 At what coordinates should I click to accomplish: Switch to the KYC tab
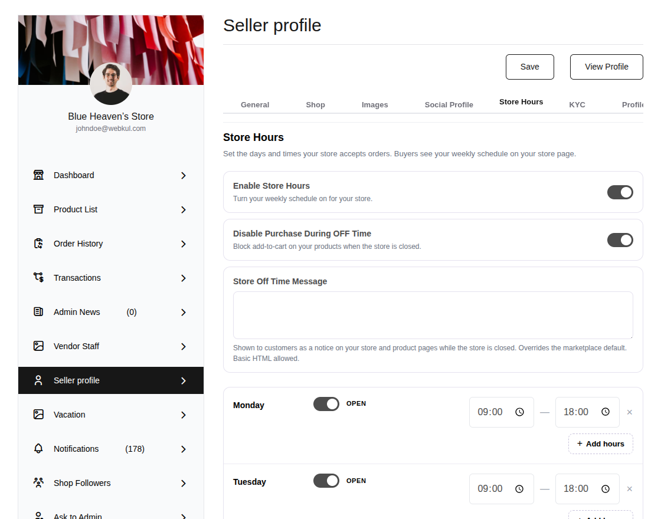(577, 104)
